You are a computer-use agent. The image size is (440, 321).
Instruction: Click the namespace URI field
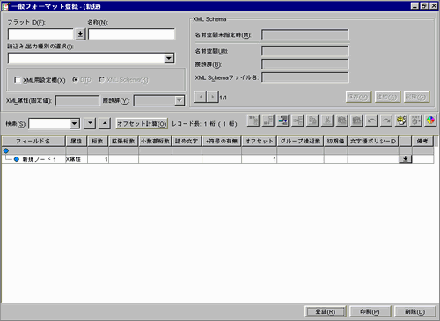pos(305,51)
